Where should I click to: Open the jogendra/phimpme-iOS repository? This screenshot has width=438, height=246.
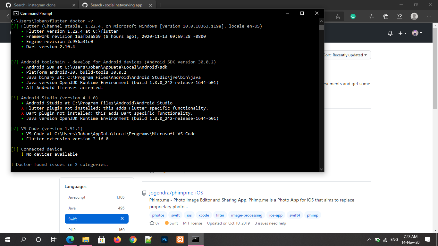point(176,193)
